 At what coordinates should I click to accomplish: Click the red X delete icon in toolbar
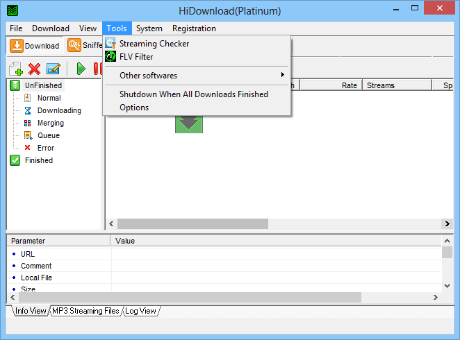click(34, 69)
